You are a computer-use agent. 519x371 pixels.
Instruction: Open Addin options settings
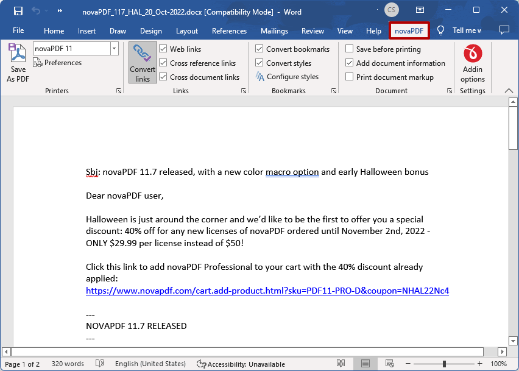(x=472, y=63)
